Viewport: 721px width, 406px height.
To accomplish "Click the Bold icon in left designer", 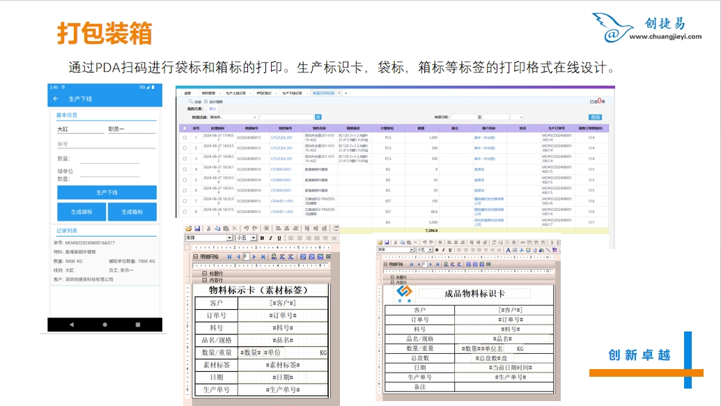I will point(262,237).
